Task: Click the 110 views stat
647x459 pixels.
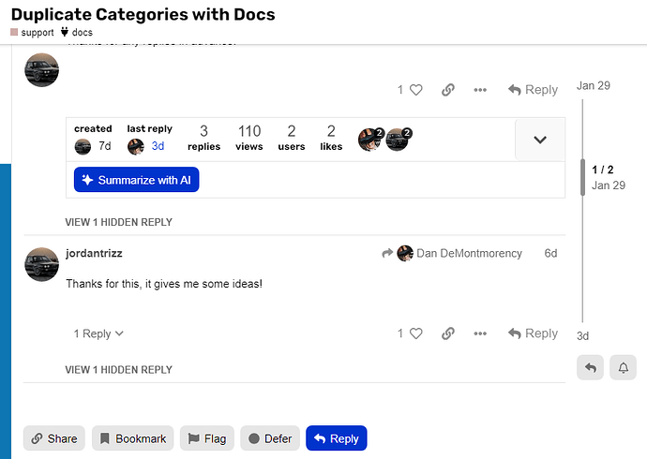Action: click(249, 138)
